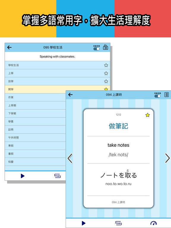The image size is (171, 228).
Task: Tap the romaji noo.to.wo.to.ru
Action: point(118,184)
